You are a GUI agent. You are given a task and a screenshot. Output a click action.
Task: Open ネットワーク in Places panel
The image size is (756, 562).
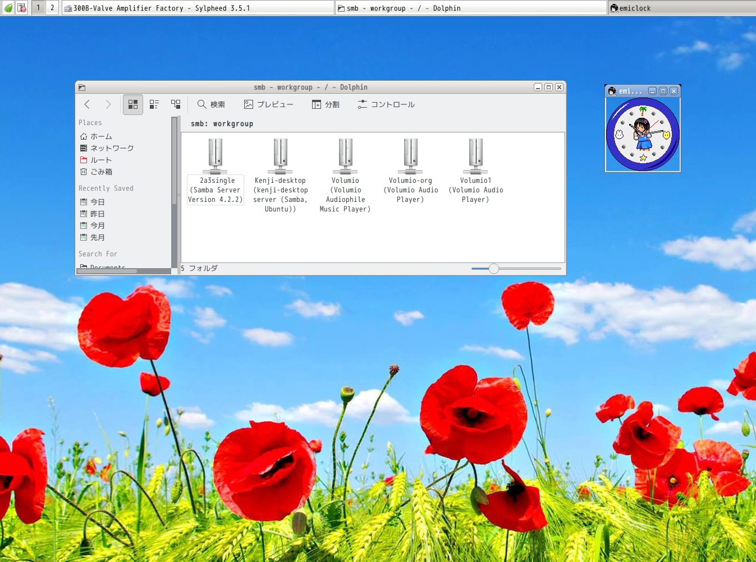click(111, 148)
